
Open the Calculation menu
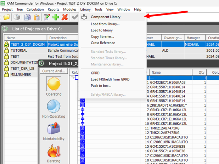pyautogui.click(x=35, y=9)
